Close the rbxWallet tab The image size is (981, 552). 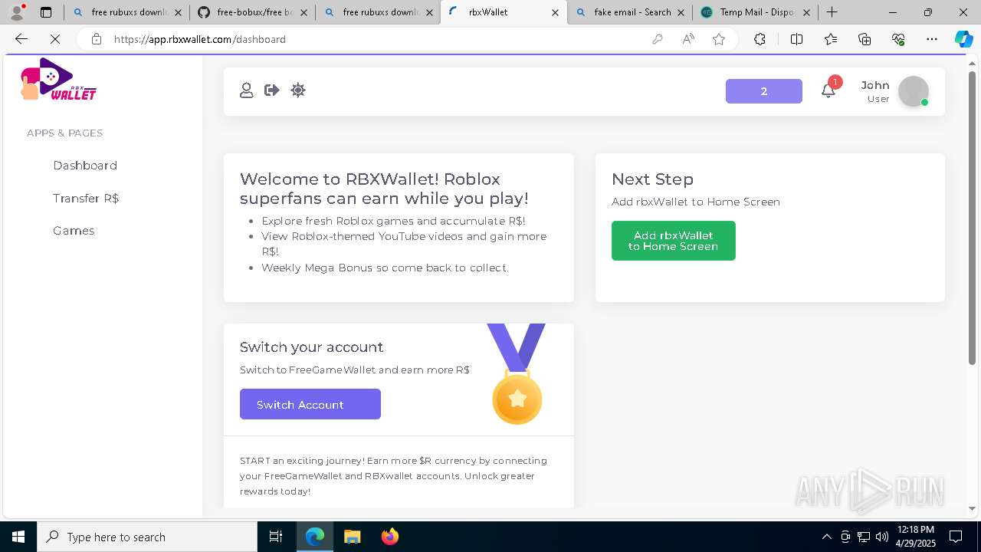pos(555,12)
